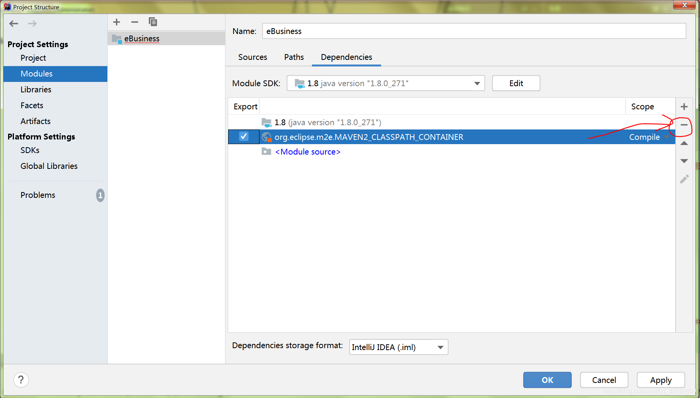Go back with the left arrow
This screenshot has height=398, width=700.
(14, 24)
